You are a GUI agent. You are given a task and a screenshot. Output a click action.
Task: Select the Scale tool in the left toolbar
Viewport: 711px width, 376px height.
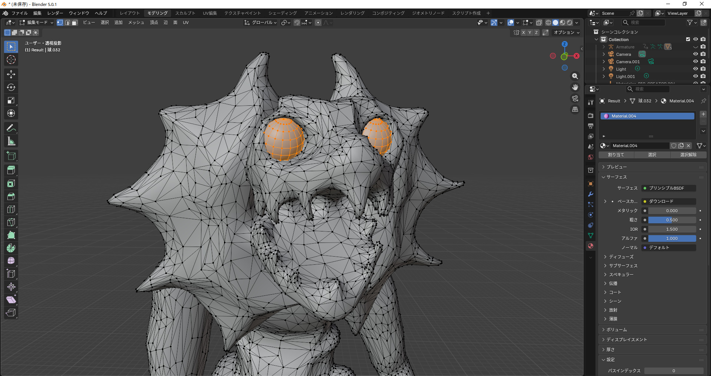[x=11, y=101]
